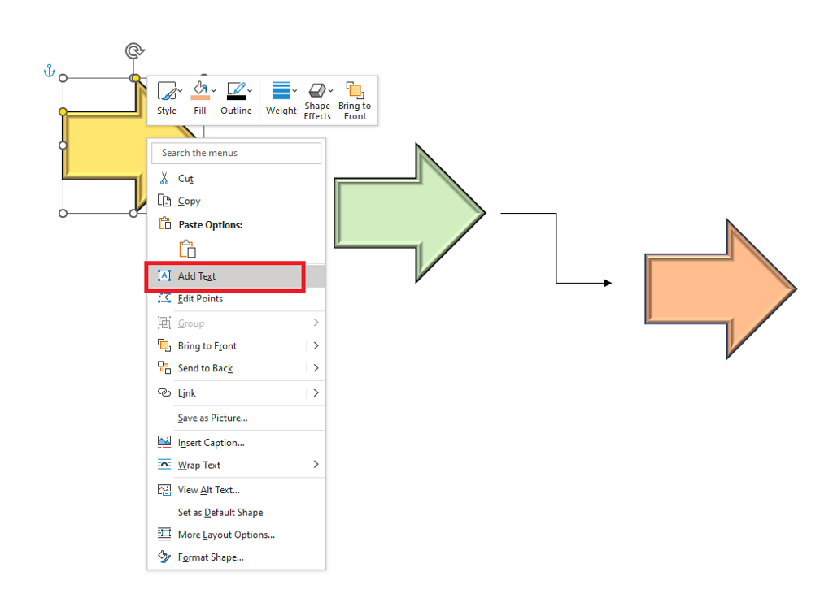Viewport: 833px width, 607px height.
Task: Click the orange Fill color bar
Action: pyautogui.click(x=200, y=98)
